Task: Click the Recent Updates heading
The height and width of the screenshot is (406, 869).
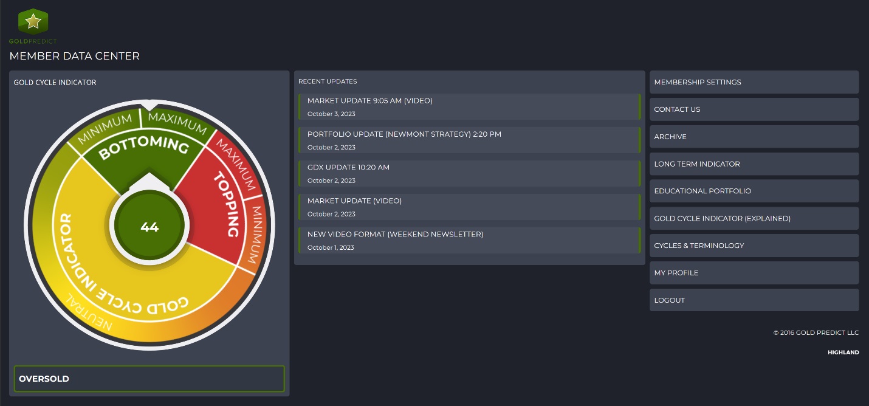Action: (x=328, y=81)
